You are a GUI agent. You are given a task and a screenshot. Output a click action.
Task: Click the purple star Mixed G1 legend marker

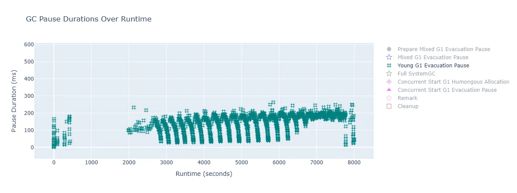389,57
